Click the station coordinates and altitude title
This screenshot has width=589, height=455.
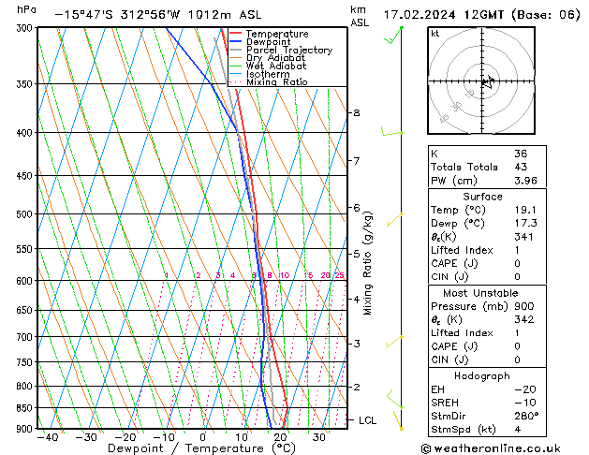click(158, 15)
